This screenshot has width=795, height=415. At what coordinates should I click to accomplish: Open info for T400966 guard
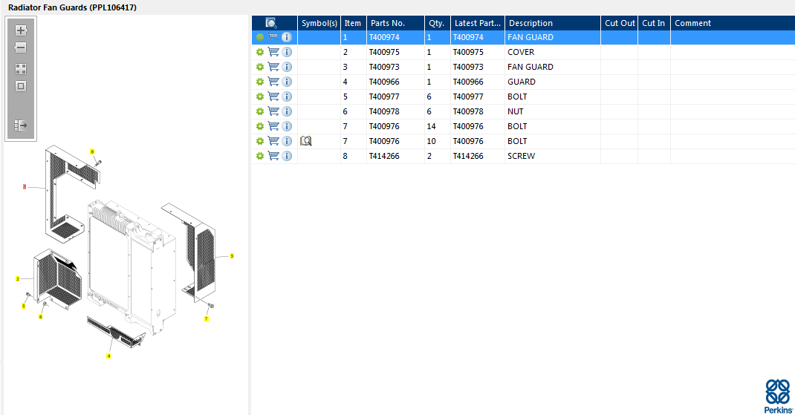point(287,82)
